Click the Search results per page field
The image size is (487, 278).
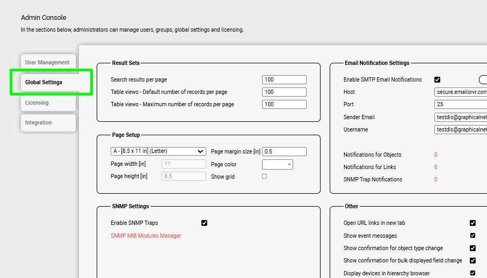[x=284, y=79]
